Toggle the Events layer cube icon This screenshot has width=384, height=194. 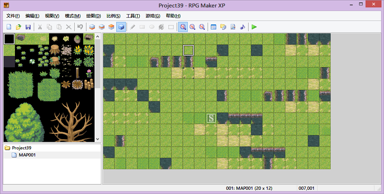(121, 27)
